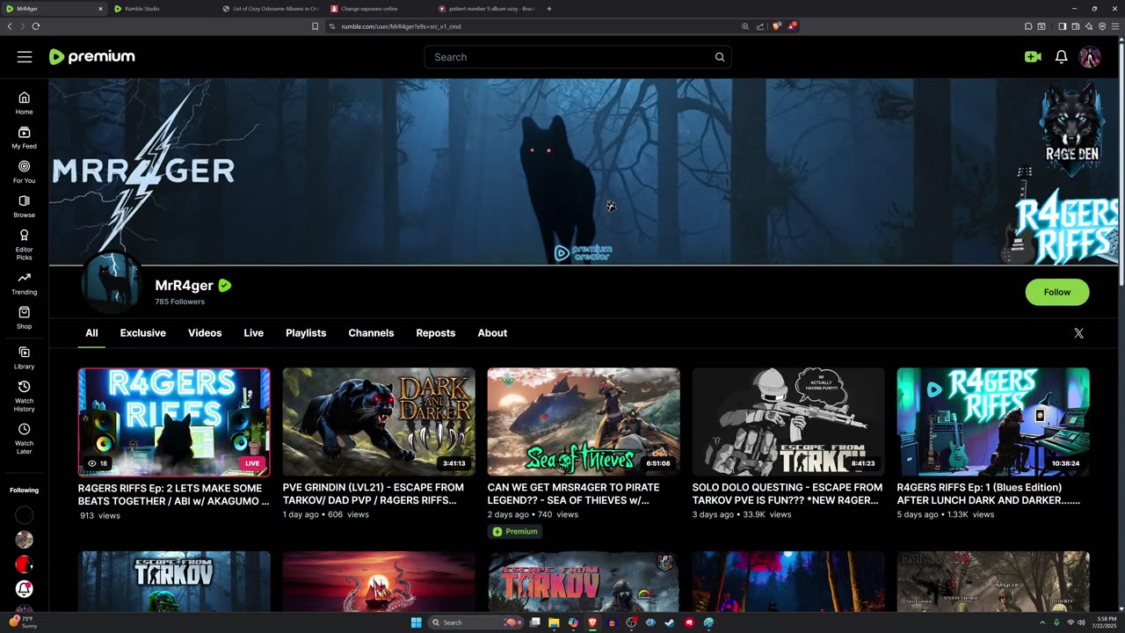Open title 'CAN WE GET MRSR4GER TO PIRATE LEGEND'
The height and width of the screenshot is (633, 1125).
pyautogui.click(x=573, y=494)
